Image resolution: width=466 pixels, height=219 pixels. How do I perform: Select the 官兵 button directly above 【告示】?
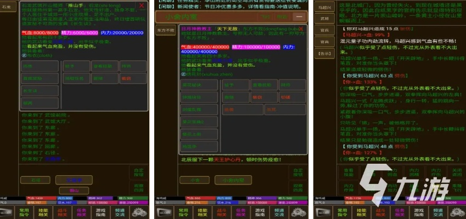324,42
